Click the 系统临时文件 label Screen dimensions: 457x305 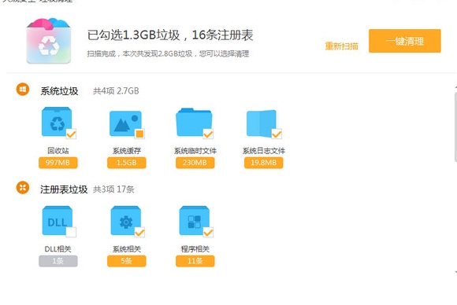tap(195, 151)
